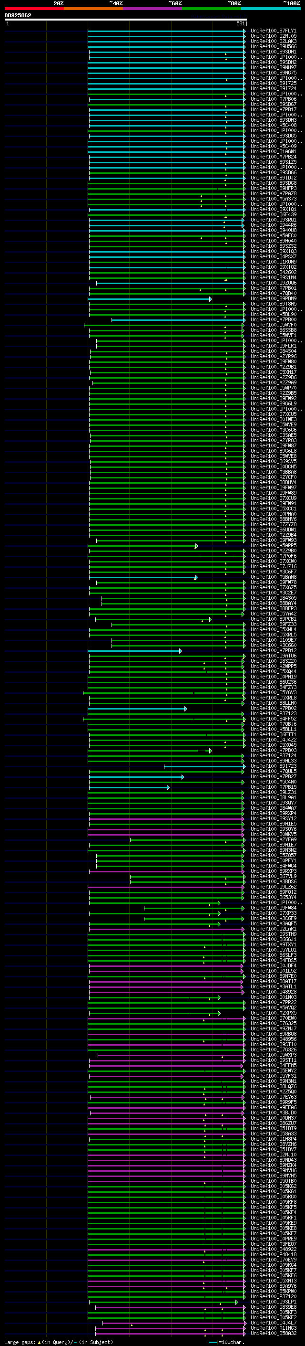Select the UniRef100_Q1AGW1 hit name
The width and height of the screenshot is (305, 1346).
[273, 151]
